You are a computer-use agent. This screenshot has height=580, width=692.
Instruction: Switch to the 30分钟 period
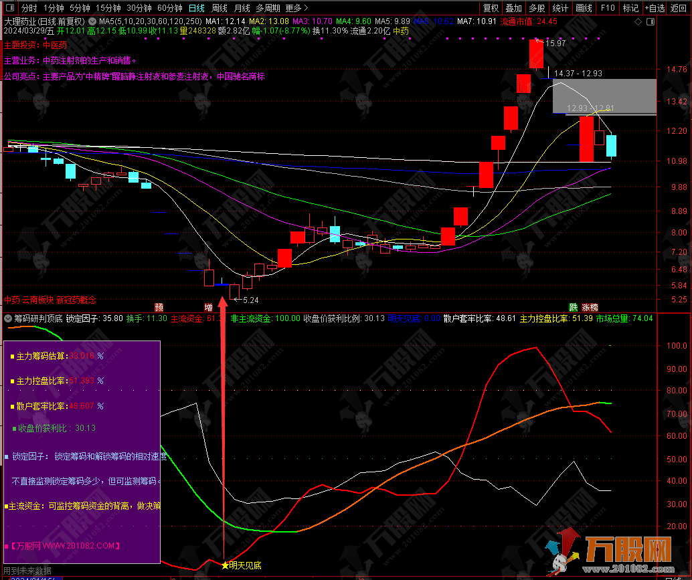pos(139,8)
